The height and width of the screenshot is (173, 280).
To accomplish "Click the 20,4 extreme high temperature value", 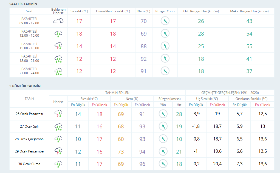I will pos(217,164).
